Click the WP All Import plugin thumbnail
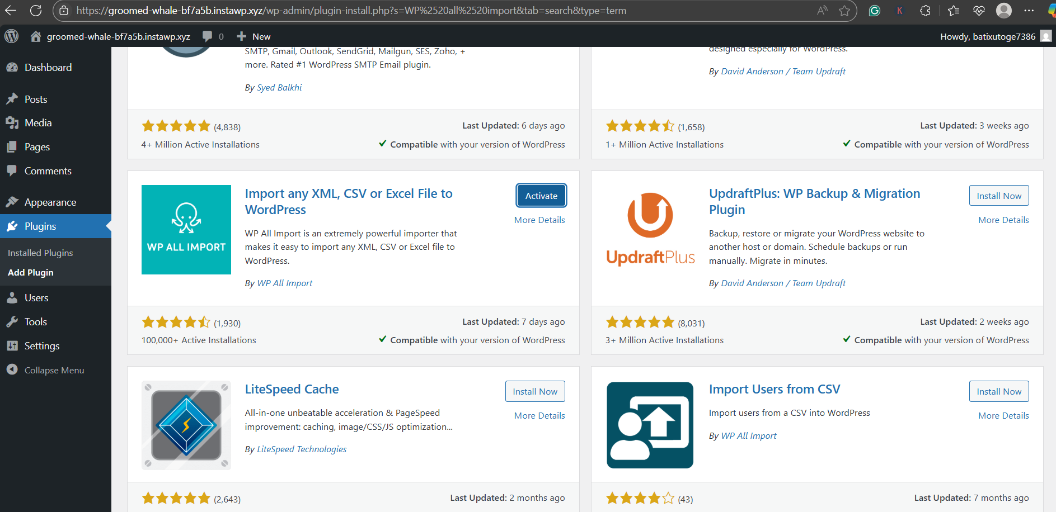 186,230
